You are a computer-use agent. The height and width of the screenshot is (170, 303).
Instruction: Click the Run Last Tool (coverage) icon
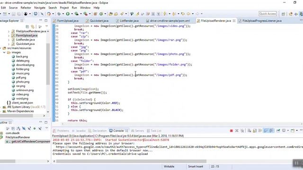click(x=77, y=14)
